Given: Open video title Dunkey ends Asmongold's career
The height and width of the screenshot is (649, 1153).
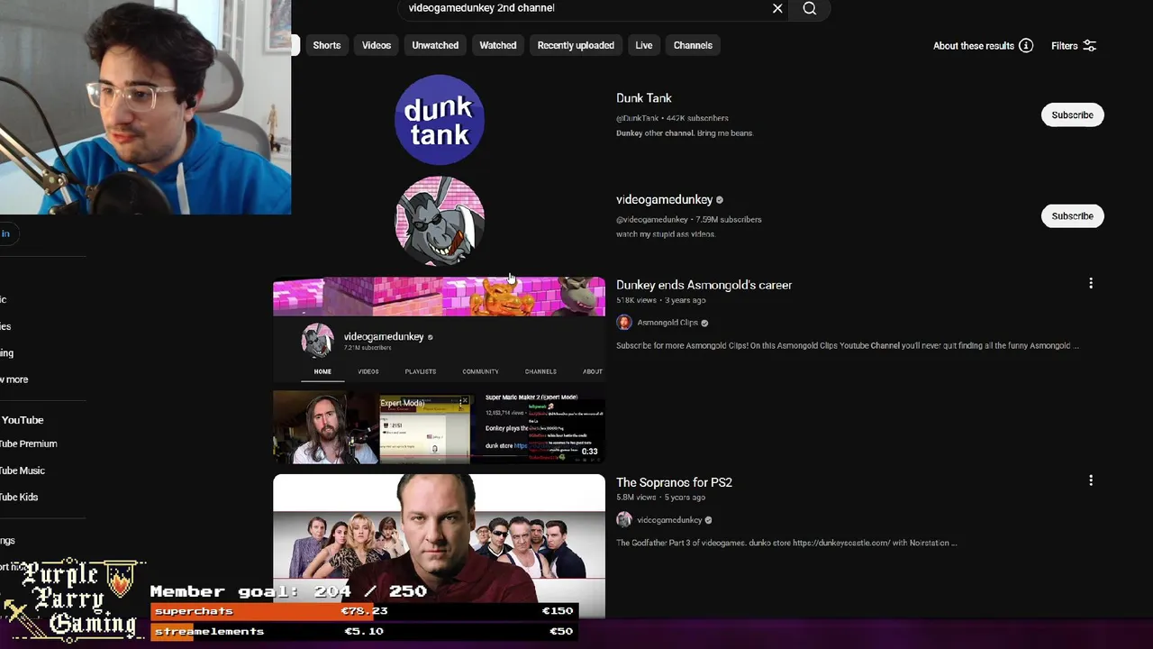Looking at the screenshot, I should [704, 285].
